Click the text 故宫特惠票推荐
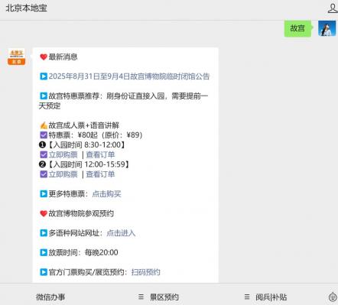 coord(74,96)
